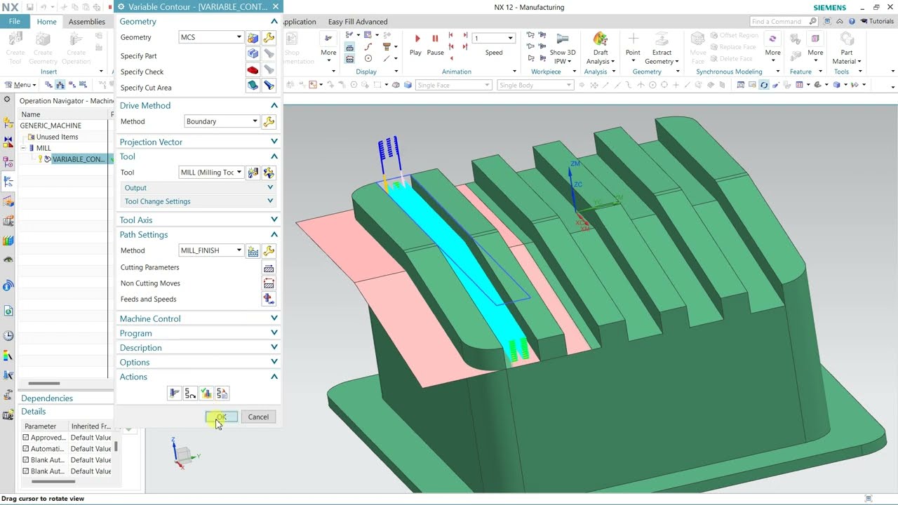The width and height of the screenshot is (898, 505).
Task: Edit the tool with the second icon beside the MILL dropdown
Action: point(269,172)
